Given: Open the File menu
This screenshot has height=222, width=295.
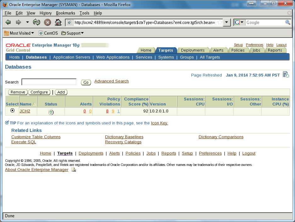Looking at the screenshot, I should pos(8,13).
